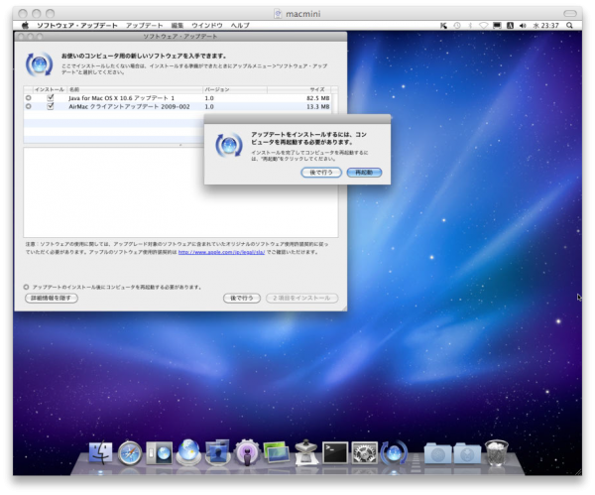595x495 pixels.
Task: Click the Bluetooth status icon
Action: pyautogui.click(x=470, y=26)
